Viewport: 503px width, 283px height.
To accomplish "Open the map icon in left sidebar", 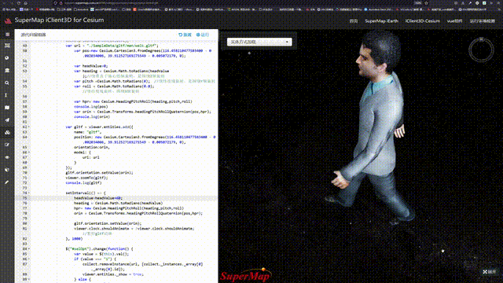I will [7, 108].
